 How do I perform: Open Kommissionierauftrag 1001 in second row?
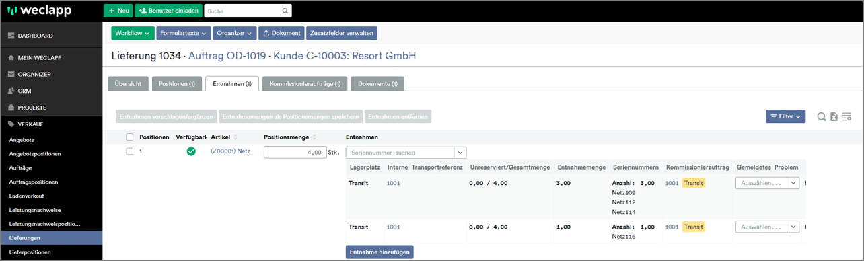pyautogui.click(x=672, y=227)
